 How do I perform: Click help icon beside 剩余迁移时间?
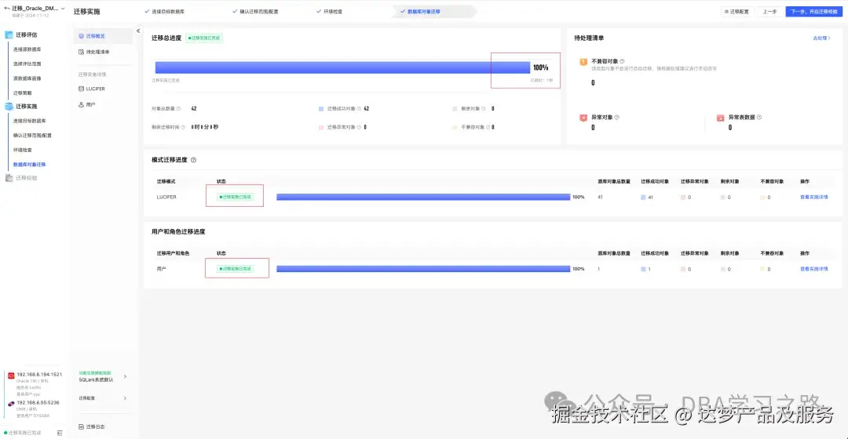coord(183,127)
